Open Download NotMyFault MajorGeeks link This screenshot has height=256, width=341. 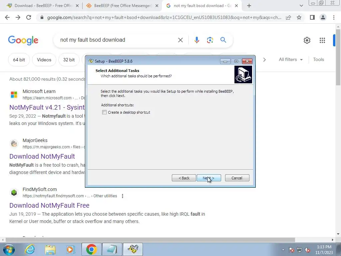tap(42, 156)
